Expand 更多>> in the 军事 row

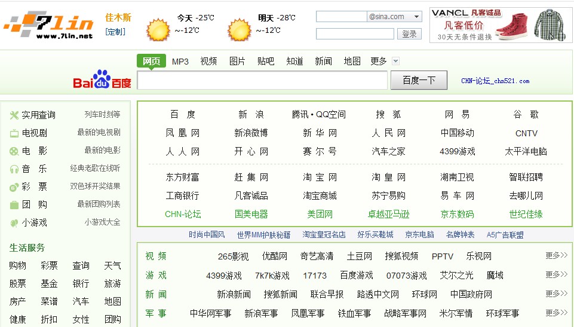click(556, 312)
